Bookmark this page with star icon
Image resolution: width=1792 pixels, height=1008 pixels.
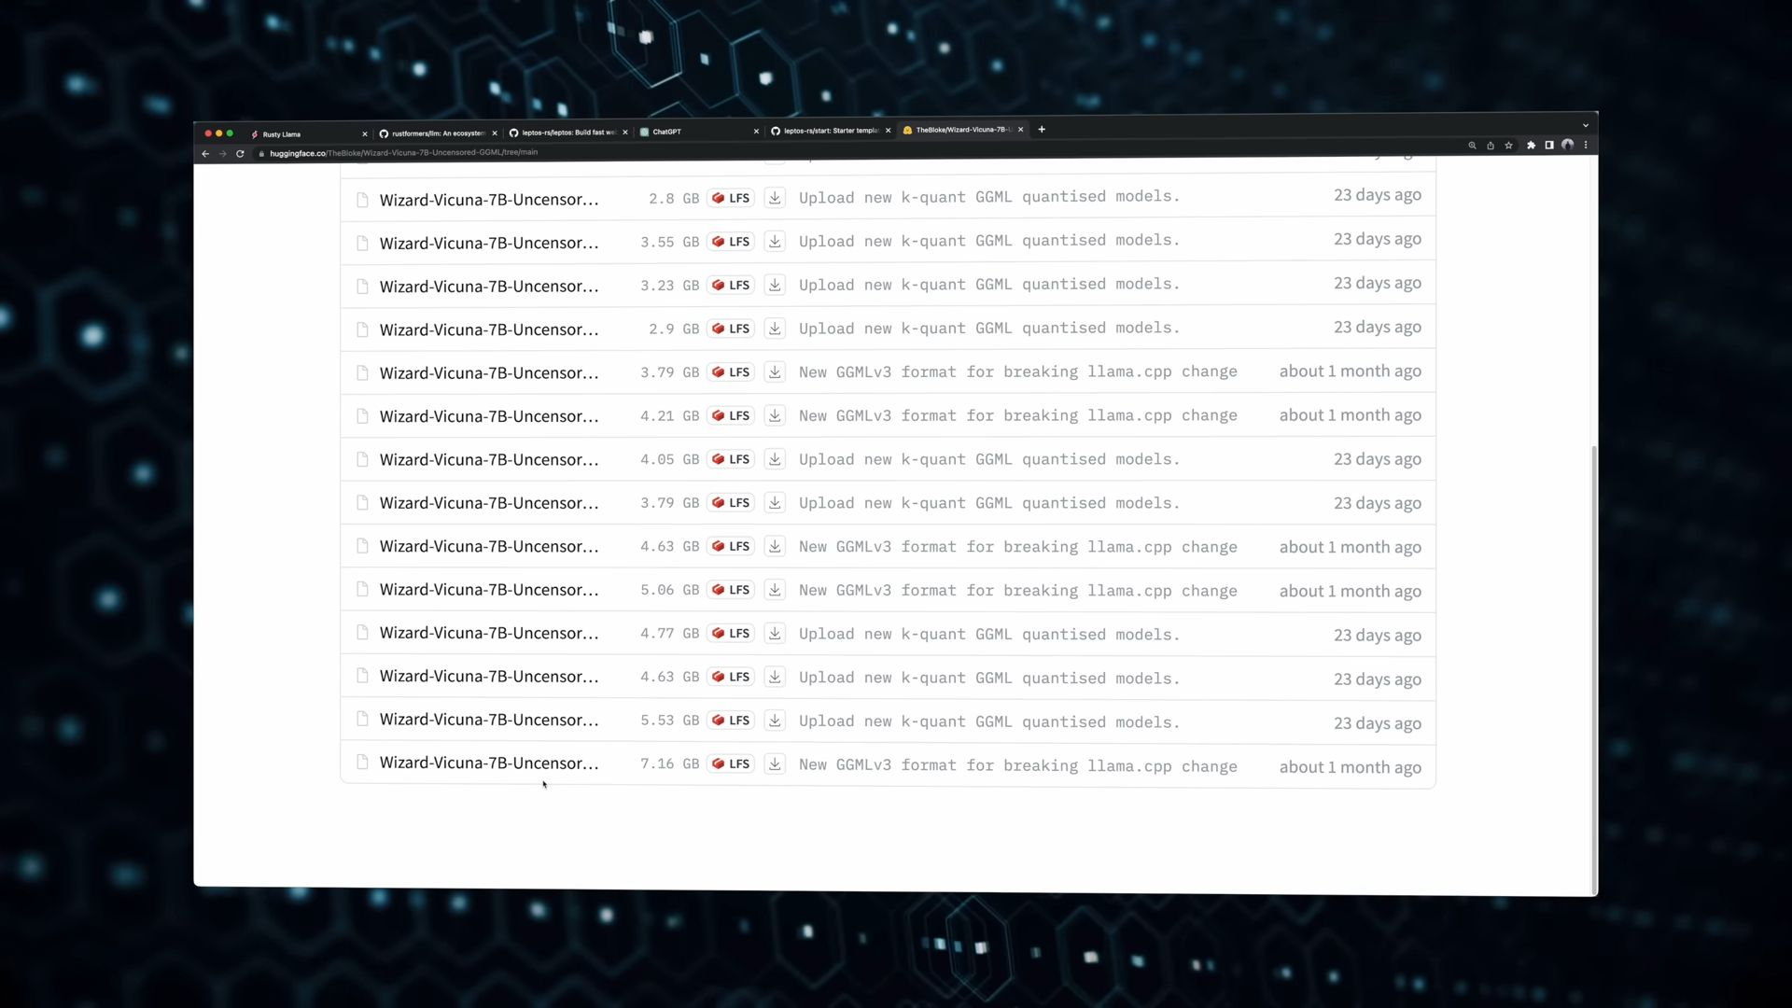[1508, 146]
